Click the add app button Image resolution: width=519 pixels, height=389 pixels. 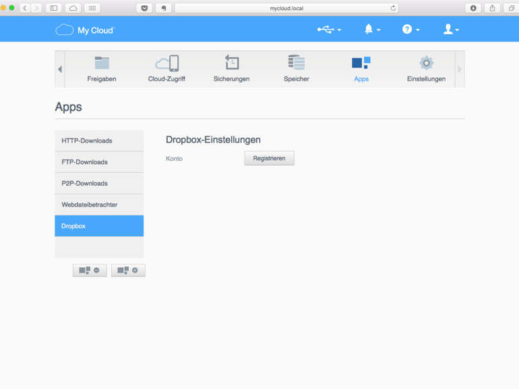(x=128, y=271)
